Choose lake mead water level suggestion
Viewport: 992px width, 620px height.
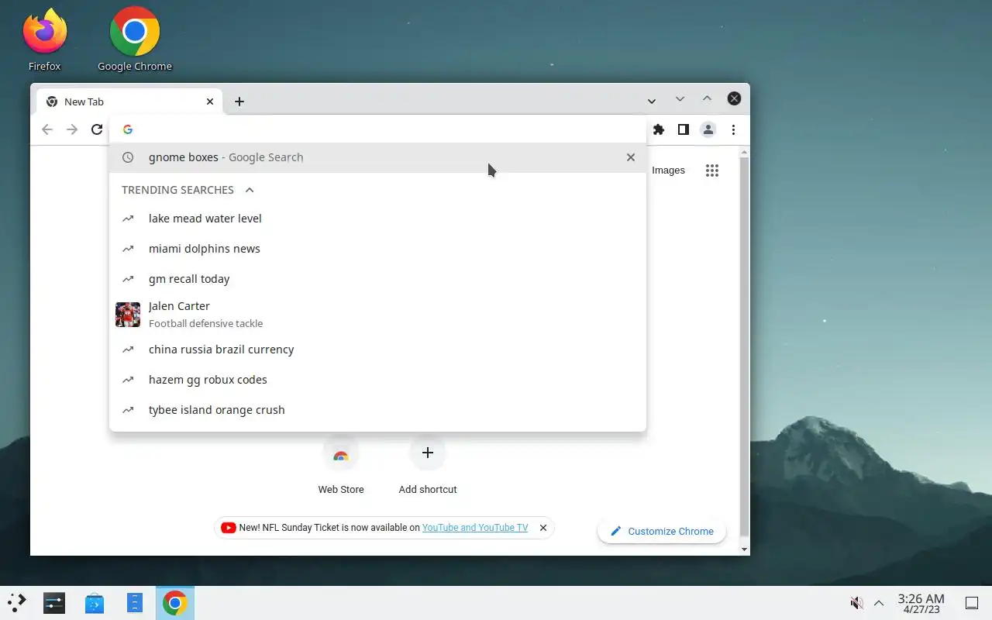tap(377, 219)
